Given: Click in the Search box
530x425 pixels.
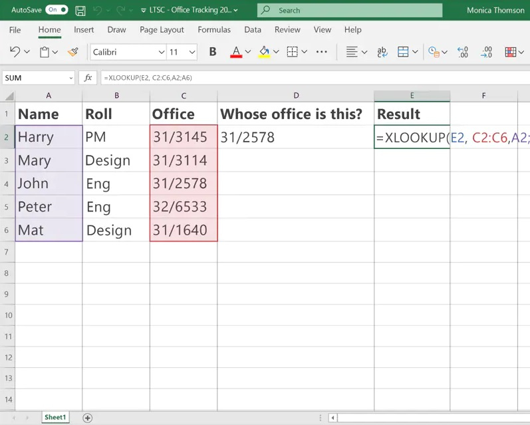Looking at the screenshot, I should [349, 10].
